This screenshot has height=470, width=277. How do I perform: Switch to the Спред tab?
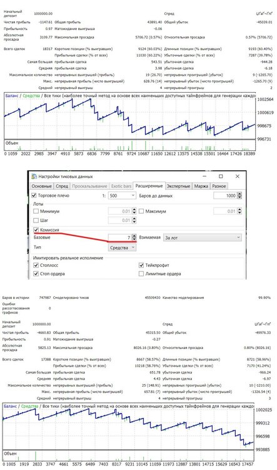coord(62,186)
